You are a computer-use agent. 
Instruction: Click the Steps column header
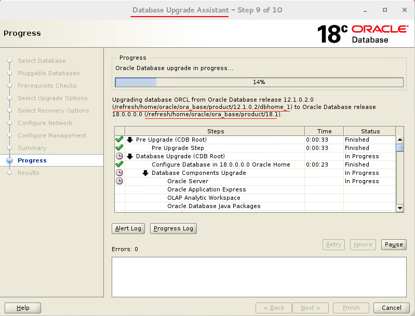(215, 131)
